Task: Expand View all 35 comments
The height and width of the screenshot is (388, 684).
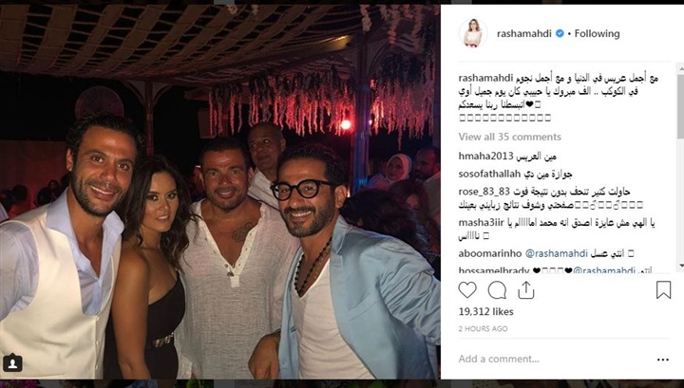Action: click(x=509, y=137)
